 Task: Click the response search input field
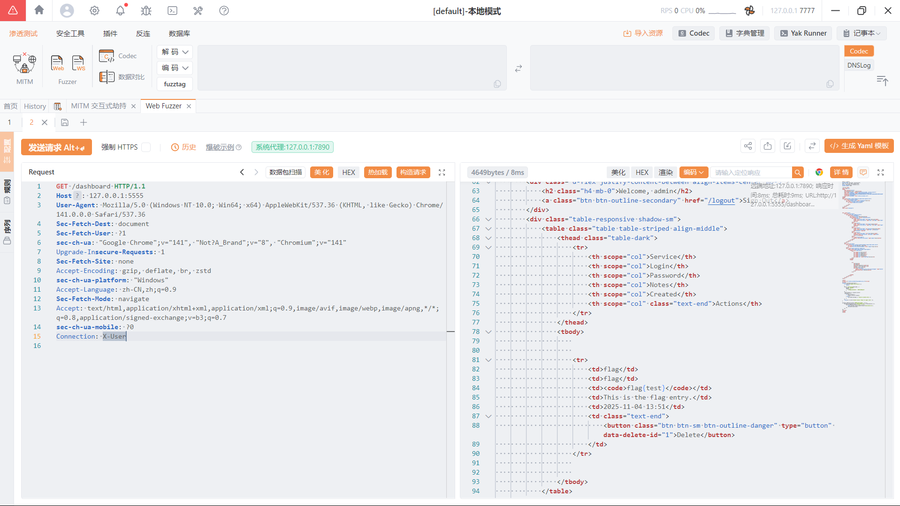(751, 173)
